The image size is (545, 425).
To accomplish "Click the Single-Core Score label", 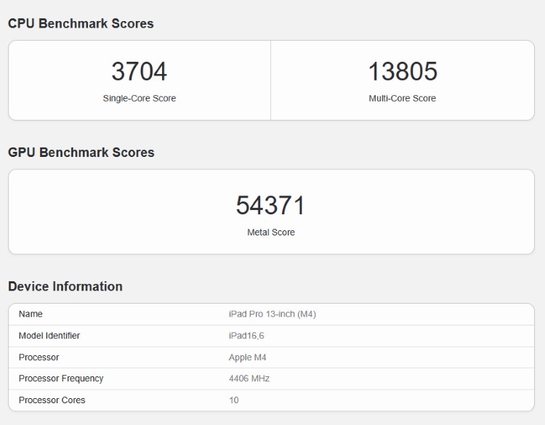I will point(139,98).
